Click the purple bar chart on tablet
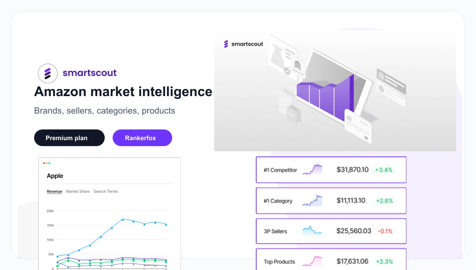This screenshot has width=476, height=270. [x=325, y=98]
